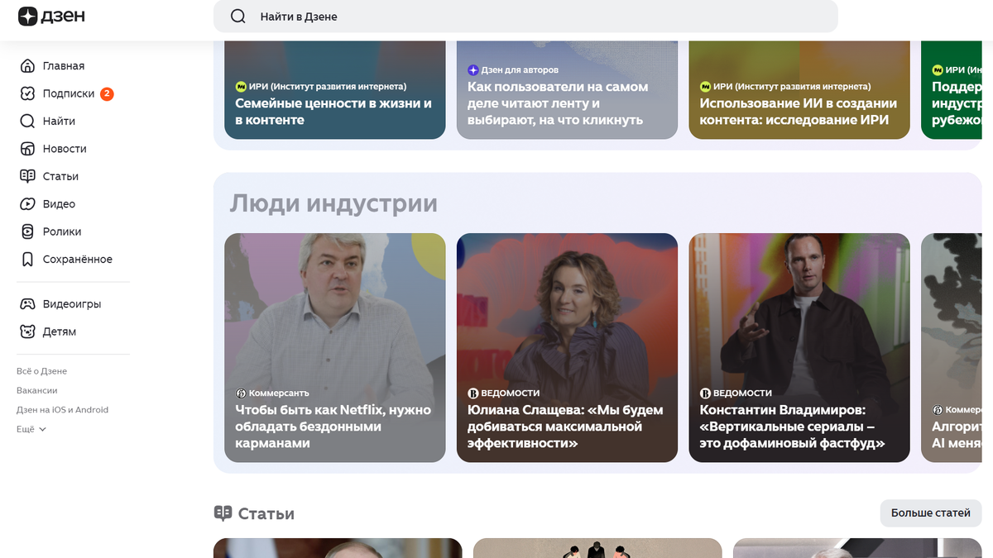Click the Статьи book icon in sidebar

click(x=27, y=176)
